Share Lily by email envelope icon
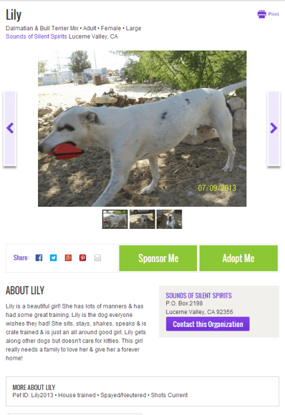The width and height of the screenshot is (285, 415). point(97,258)
